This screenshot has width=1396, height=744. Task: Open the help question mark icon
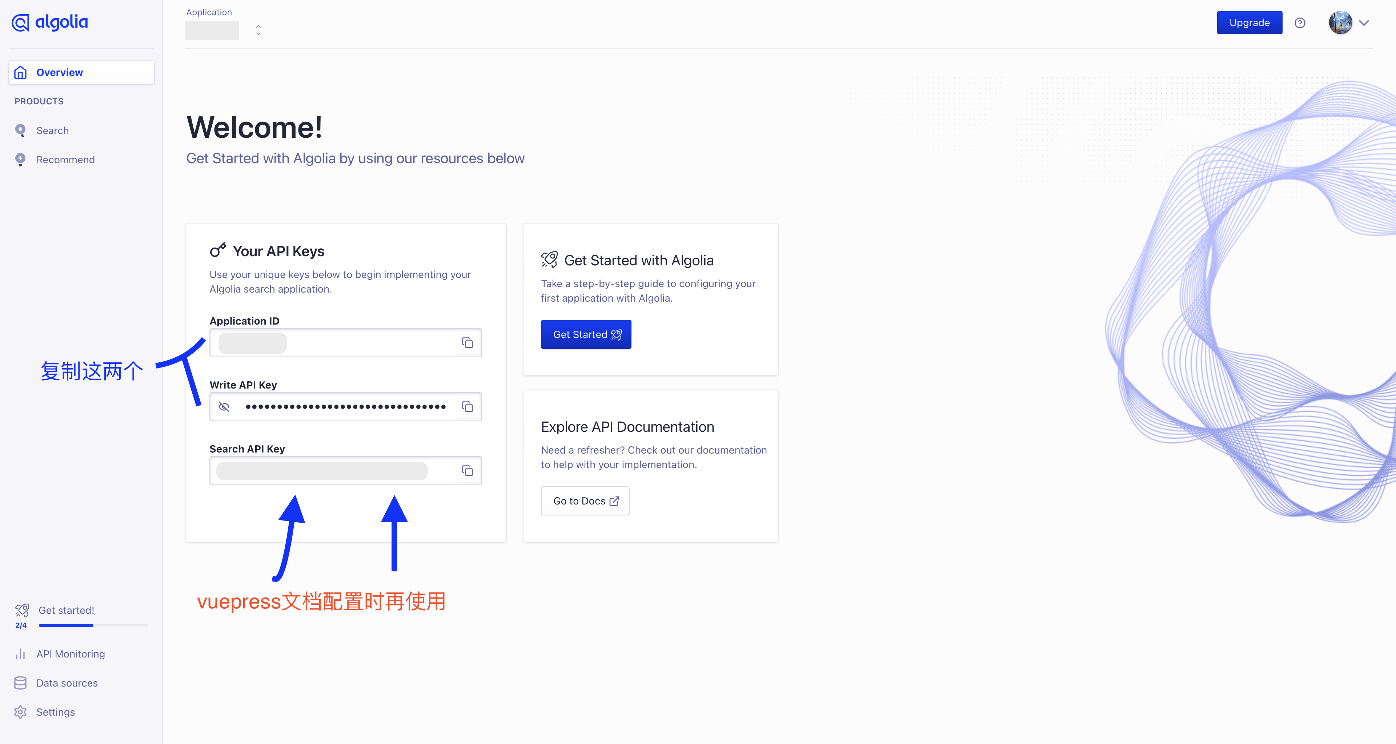point(1300,22)
